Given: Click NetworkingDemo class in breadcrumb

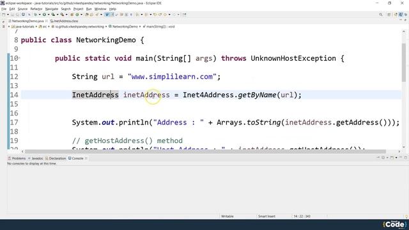Looking at the screenshot, I should tap(123, 27).
